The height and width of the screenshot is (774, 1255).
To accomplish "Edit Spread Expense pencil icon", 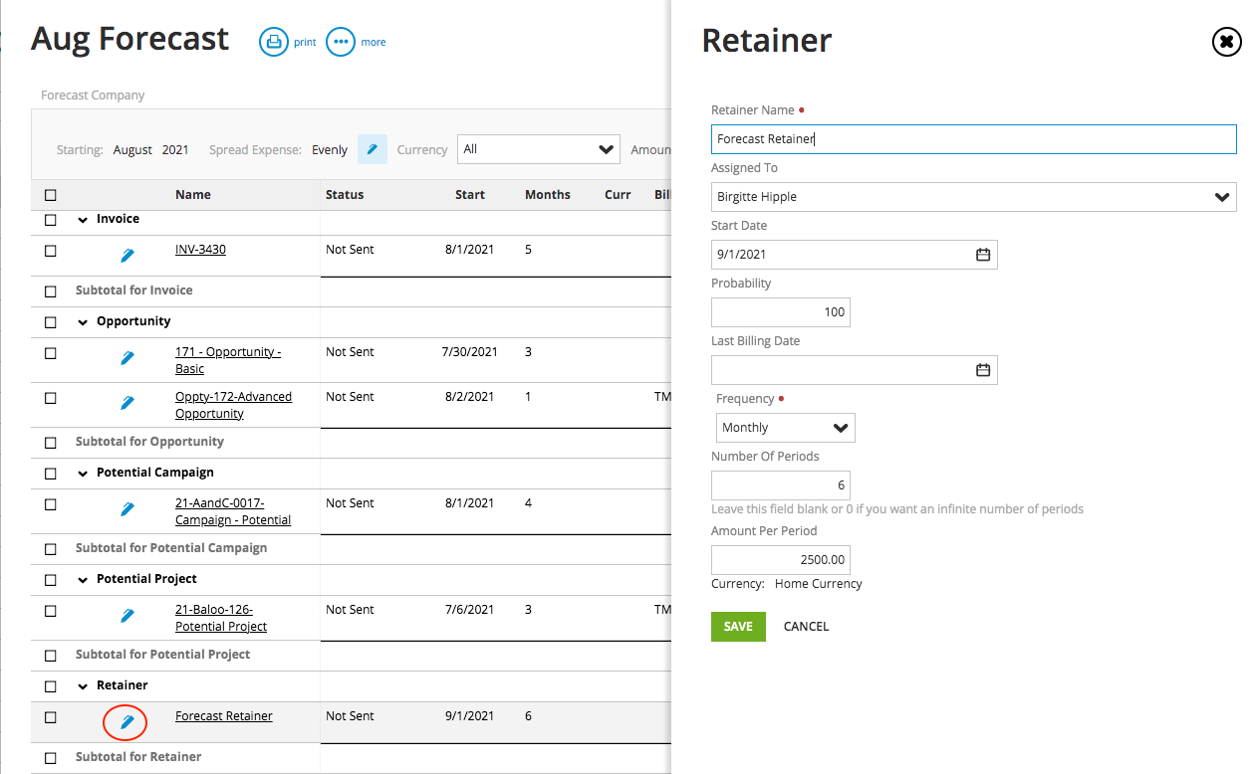I will pos(373,149).
